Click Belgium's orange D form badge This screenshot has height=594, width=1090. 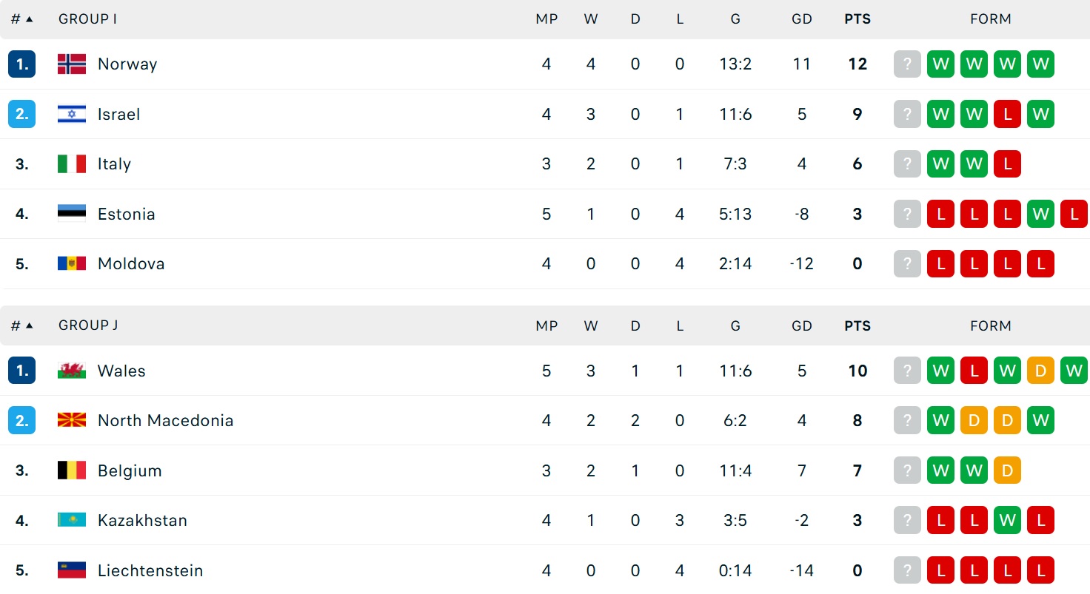click(x=1007, y=470)
